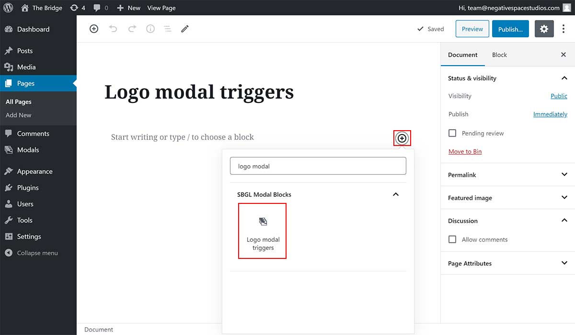Open content structure info icon

pos(150,29)
